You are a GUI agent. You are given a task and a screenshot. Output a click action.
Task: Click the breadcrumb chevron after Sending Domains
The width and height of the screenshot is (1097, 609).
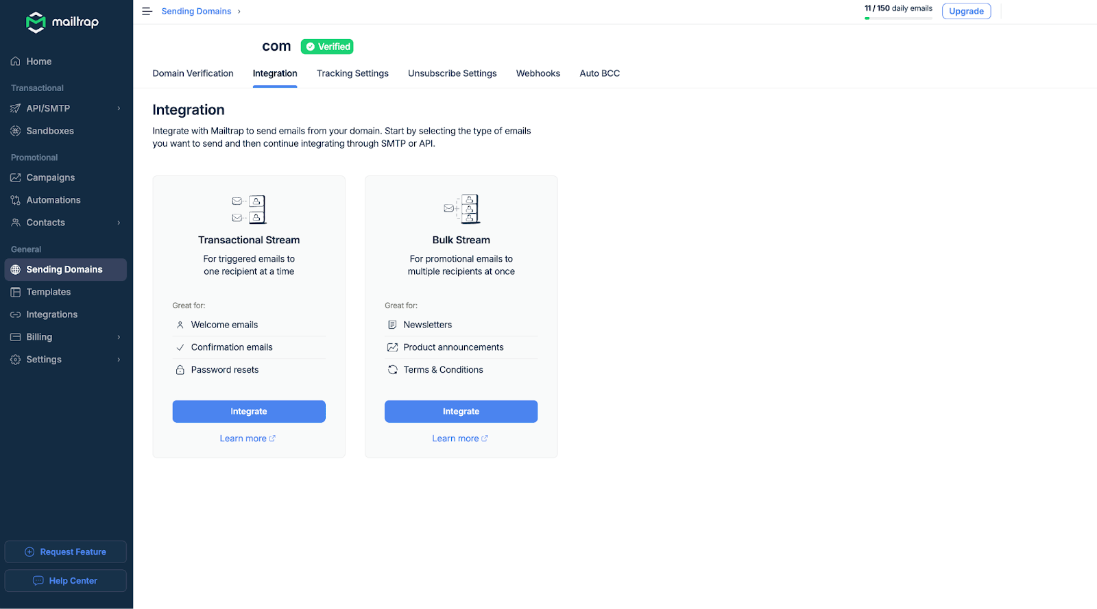239,12
